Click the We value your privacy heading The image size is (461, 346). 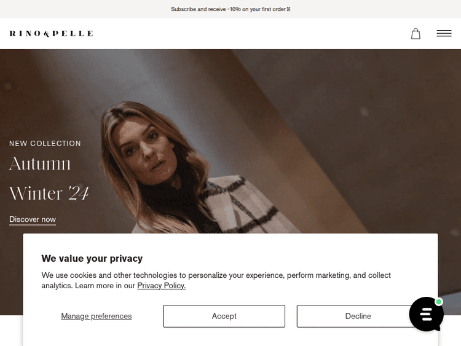[x=92, y=258]
